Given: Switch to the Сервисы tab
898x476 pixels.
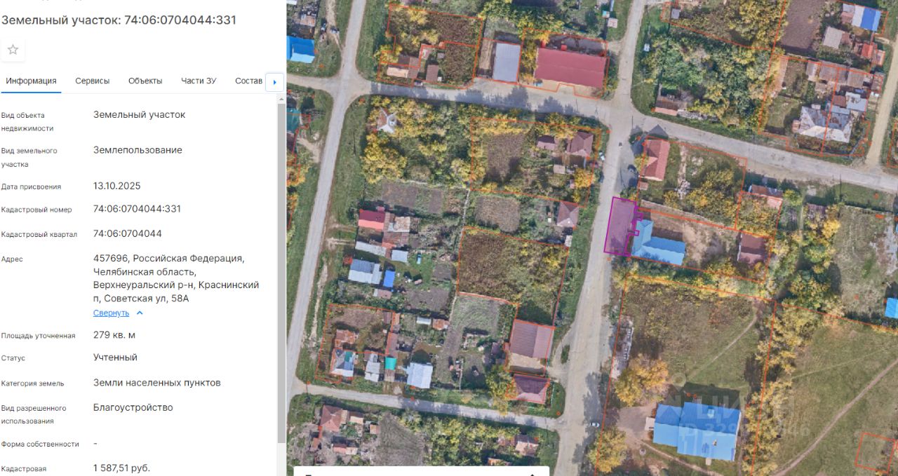Looking at the screenshot, I should 93,81.
